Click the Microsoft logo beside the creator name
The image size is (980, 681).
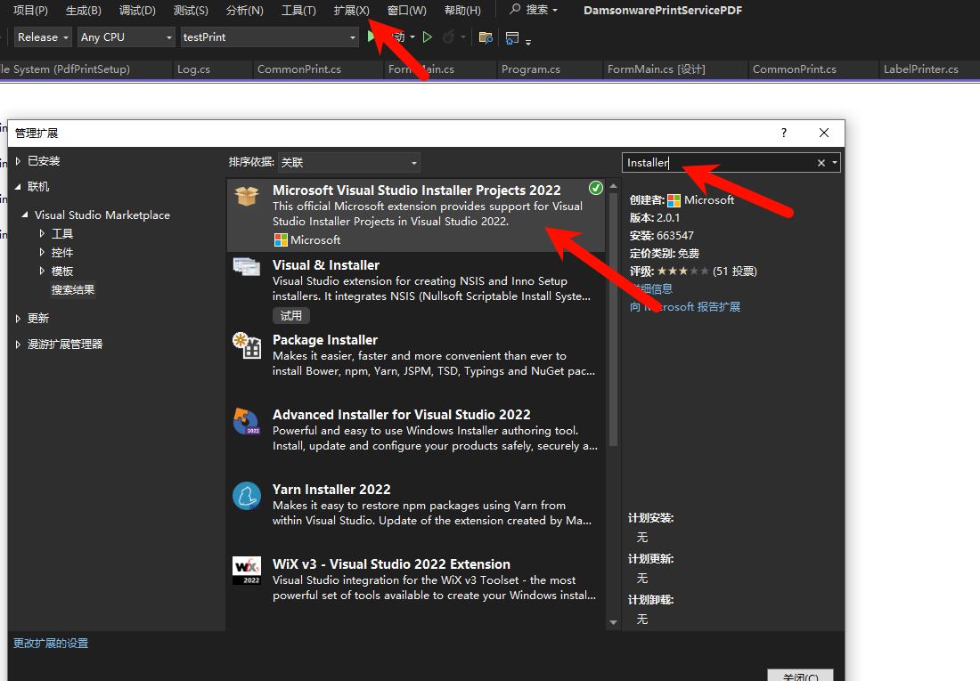(x=674, y=200)
